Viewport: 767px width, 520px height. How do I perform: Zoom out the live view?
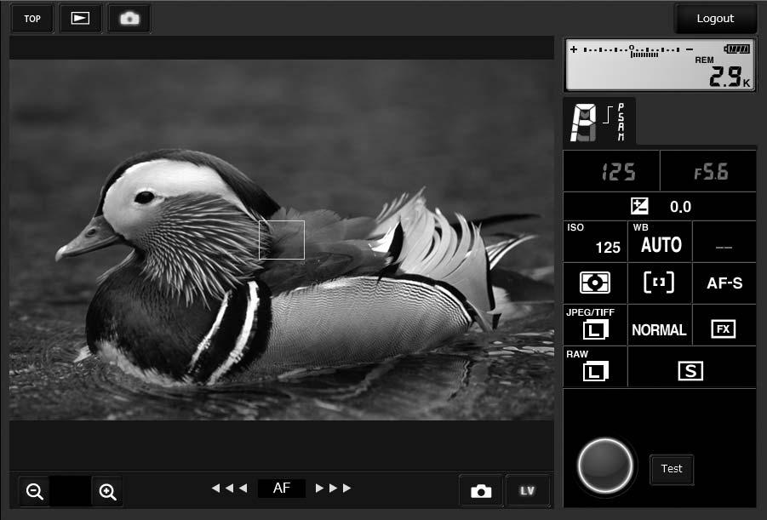[x=34, y=491]
